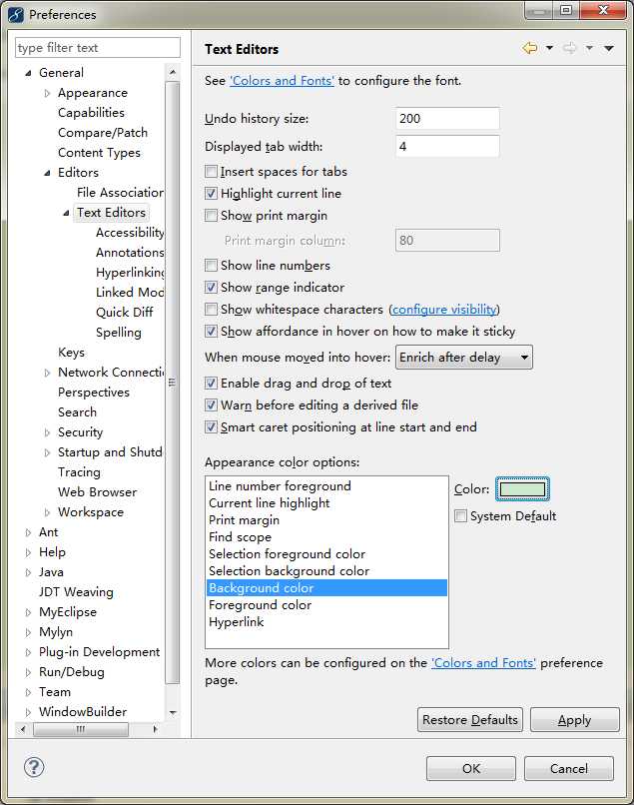Select Find scope color option
This screenshot has width=634, height=805.
326,536
